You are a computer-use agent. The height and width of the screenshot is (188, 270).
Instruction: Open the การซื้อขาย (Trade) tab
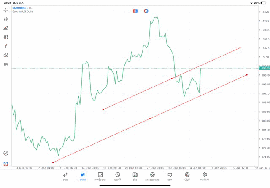pyautogui.click(x=100, y=176)
